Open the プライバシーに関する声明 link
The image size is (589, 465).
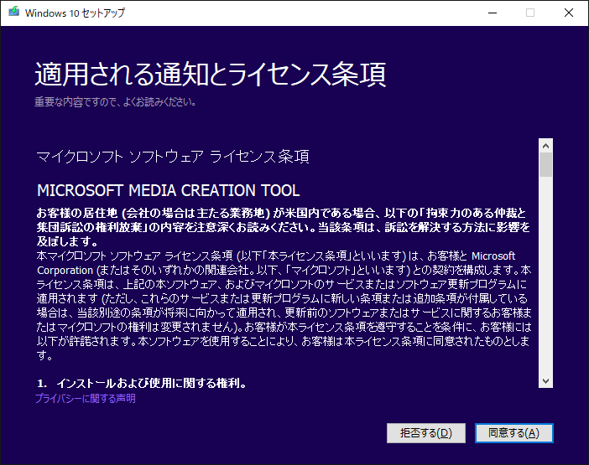tap(86, 398)
